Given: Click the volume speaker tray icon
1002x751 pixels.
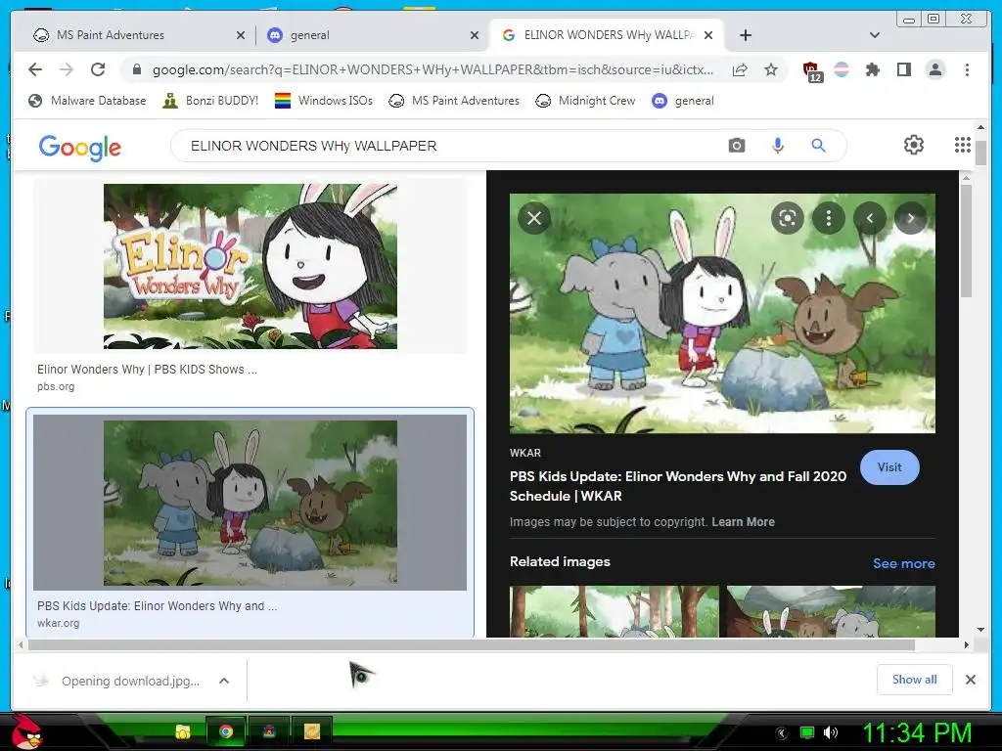Looking at the screenshot, I should pos(831,732).
